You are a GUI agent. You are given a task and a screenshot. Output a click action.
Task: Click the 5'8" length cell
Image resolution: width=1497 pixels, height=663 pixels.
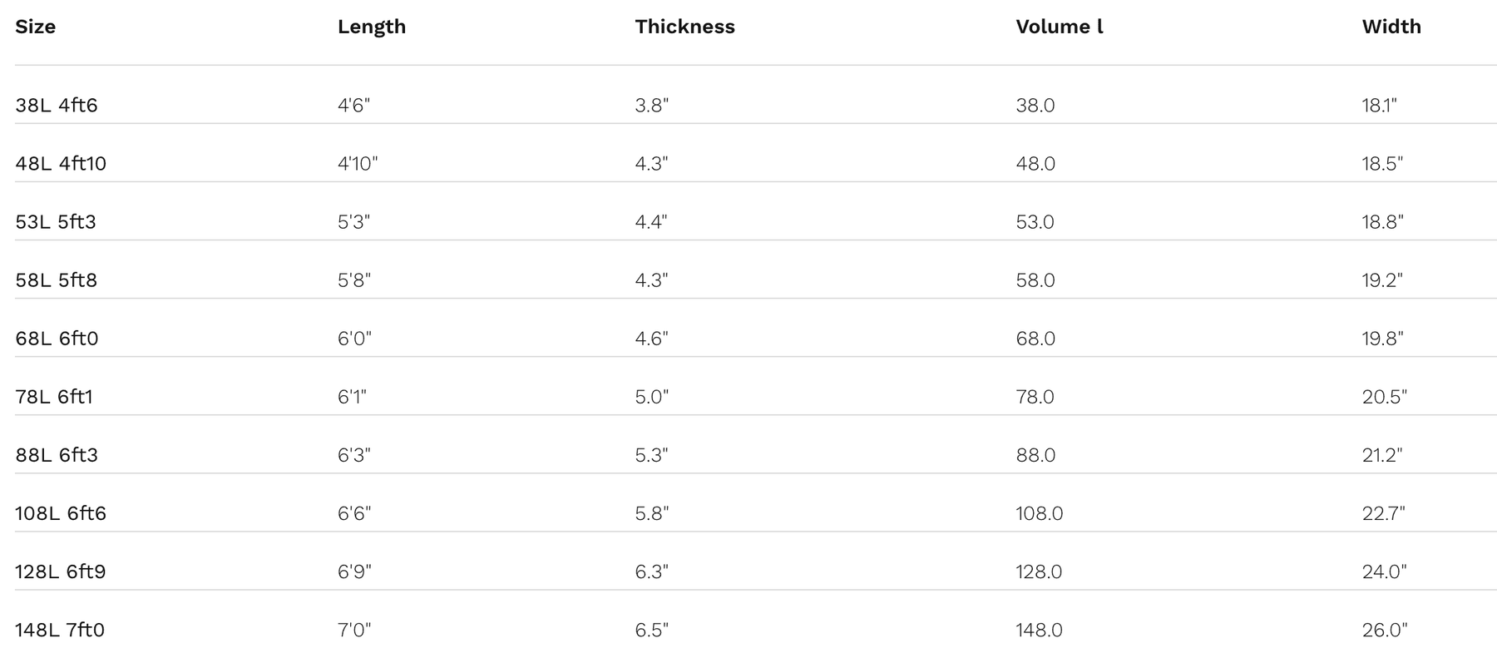tap(354, 280)
